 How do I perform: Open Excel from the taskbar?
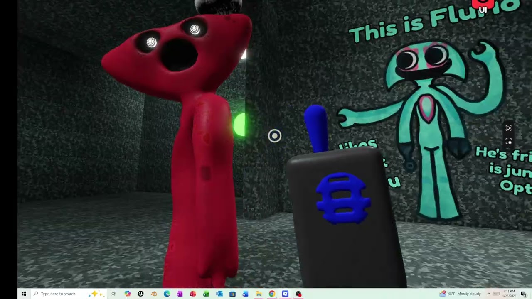pyautogui.click(x=206, y=294)
